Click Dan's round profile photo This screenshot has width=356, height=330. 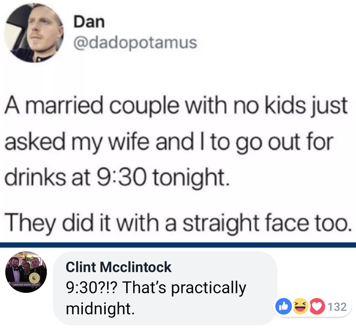coord(34,33)
